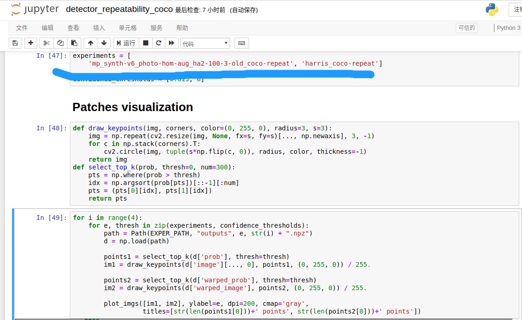Image resolution: width=522 pixels, height=320 pixels.
Task: Open the 文件 menu
Action: click(x=22, y=28)
